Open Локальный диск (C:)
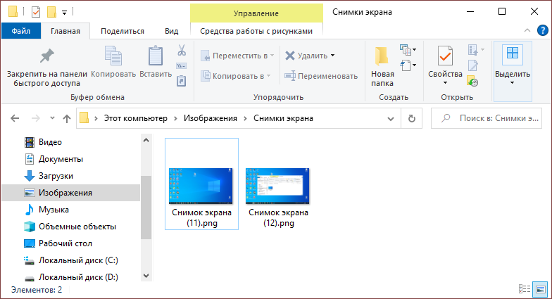Screen dimensions: 552x299 click(x=71, y=260)
